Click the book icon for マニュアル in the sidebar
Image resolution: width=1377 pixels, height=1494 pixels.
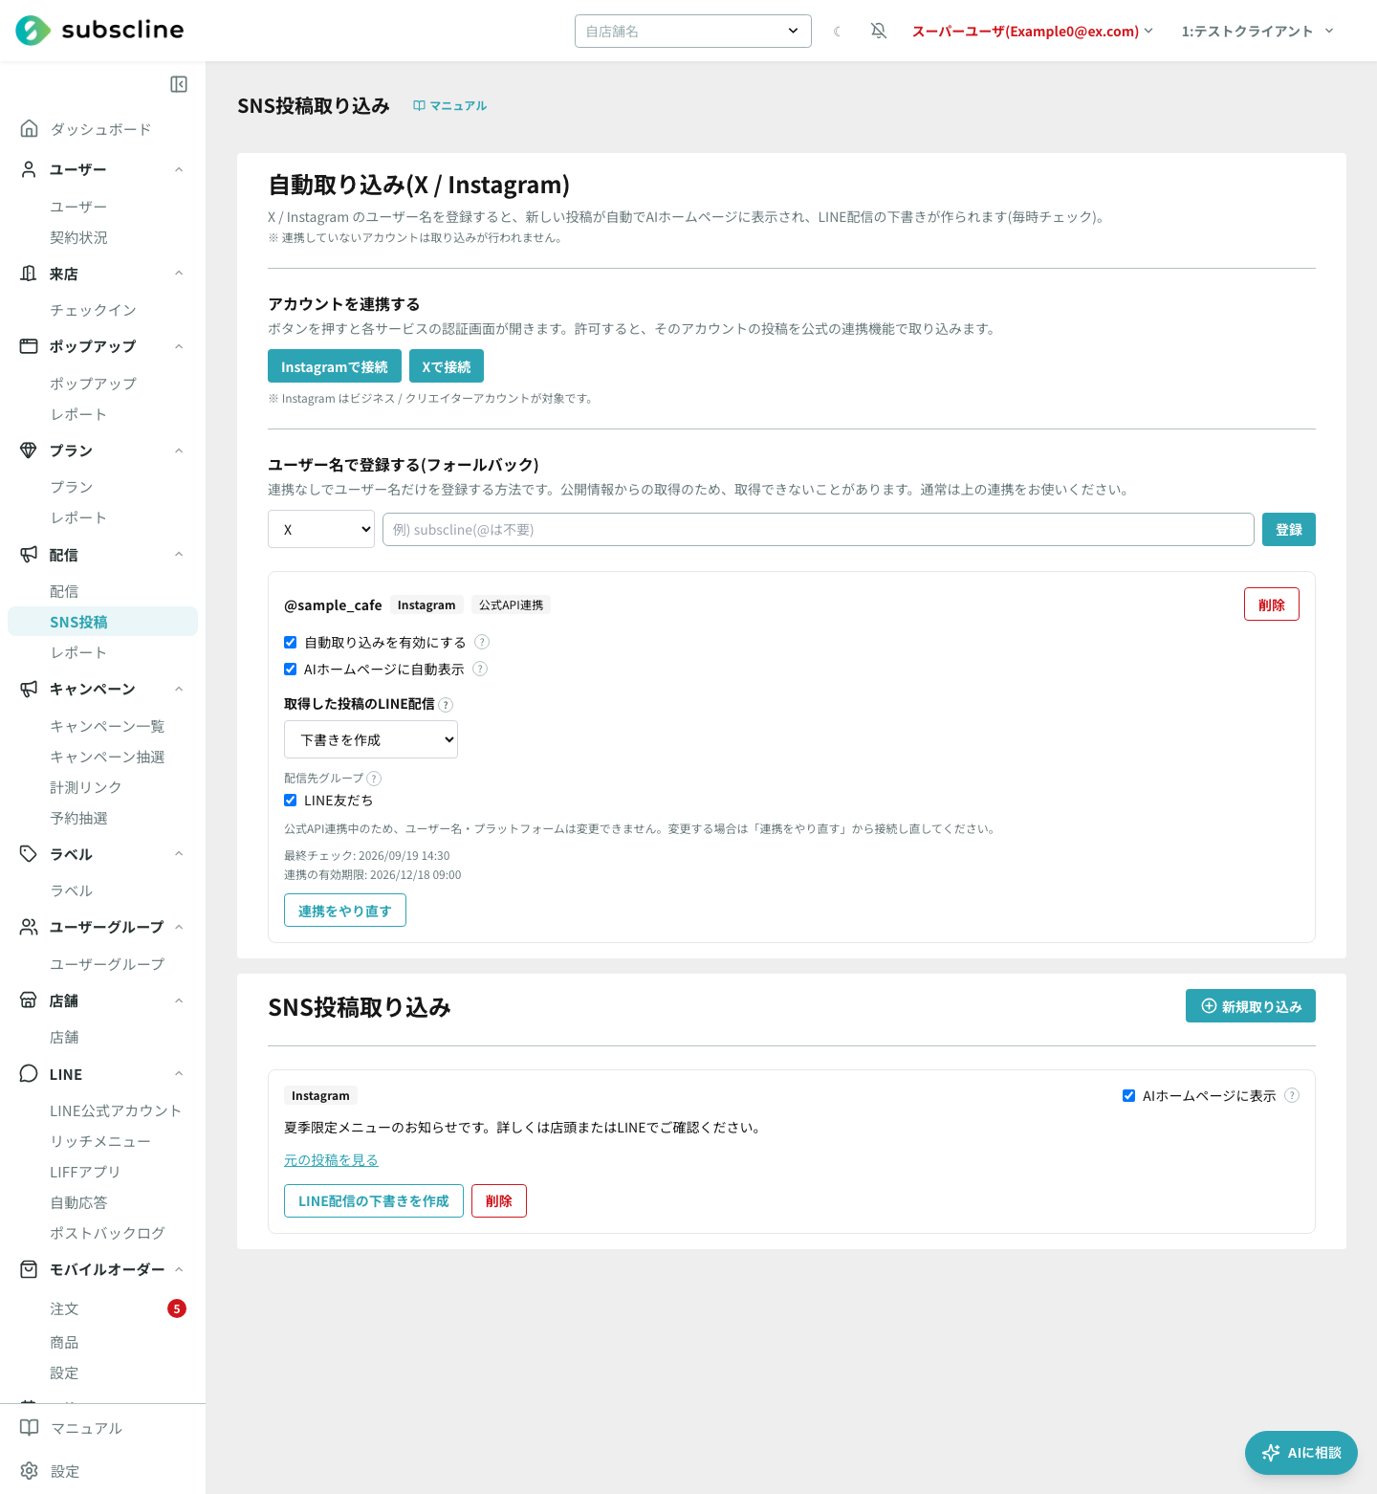(29, 1428)
